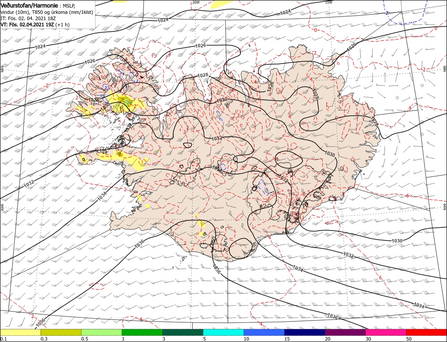Click the purple 20–30 legend swatch

[x=345, y=332]
